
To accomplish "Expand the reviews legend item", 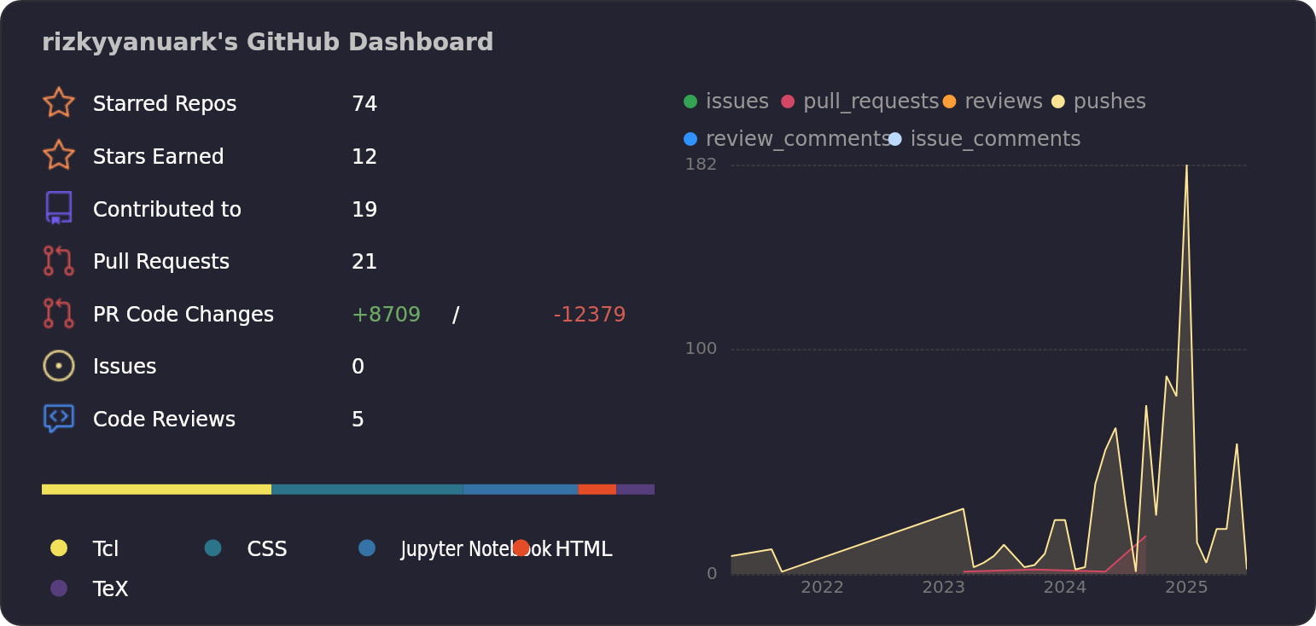I will (949, 101).
